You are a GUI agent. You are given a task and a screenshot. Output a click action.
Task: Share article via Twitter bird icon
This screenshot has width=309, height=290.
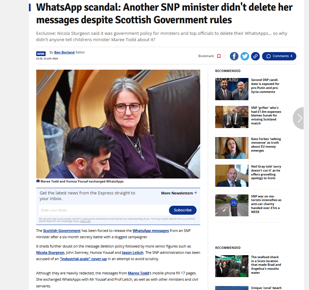(x=245, y=56)
